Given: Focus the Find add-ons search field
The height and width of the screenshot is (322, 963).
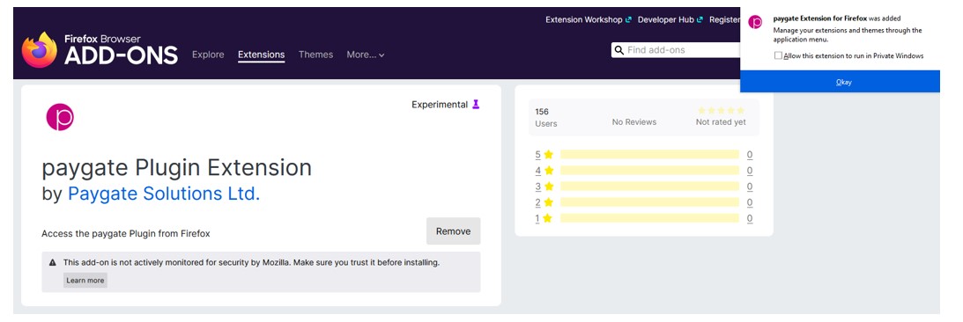Looking at the screenshot, I should click(x=678, y=50).
